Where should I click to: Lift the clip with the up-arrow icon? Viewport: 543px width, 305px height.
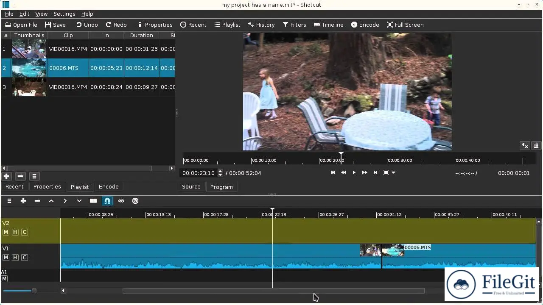click(x=51, y=201)
